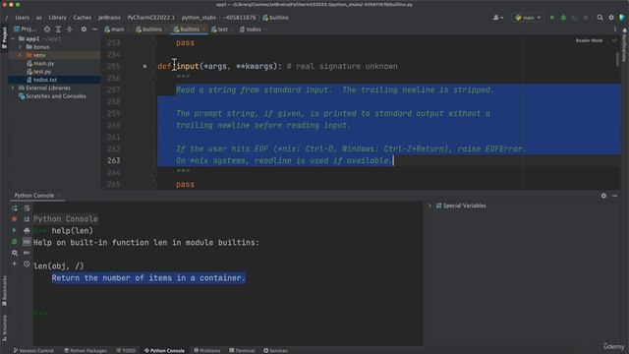
Task: Toggle Reader Mode in the editor
Action: [589, 40]
